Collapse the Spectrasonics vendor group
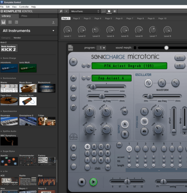Viewport: 187px width, 193px height. 1,111
